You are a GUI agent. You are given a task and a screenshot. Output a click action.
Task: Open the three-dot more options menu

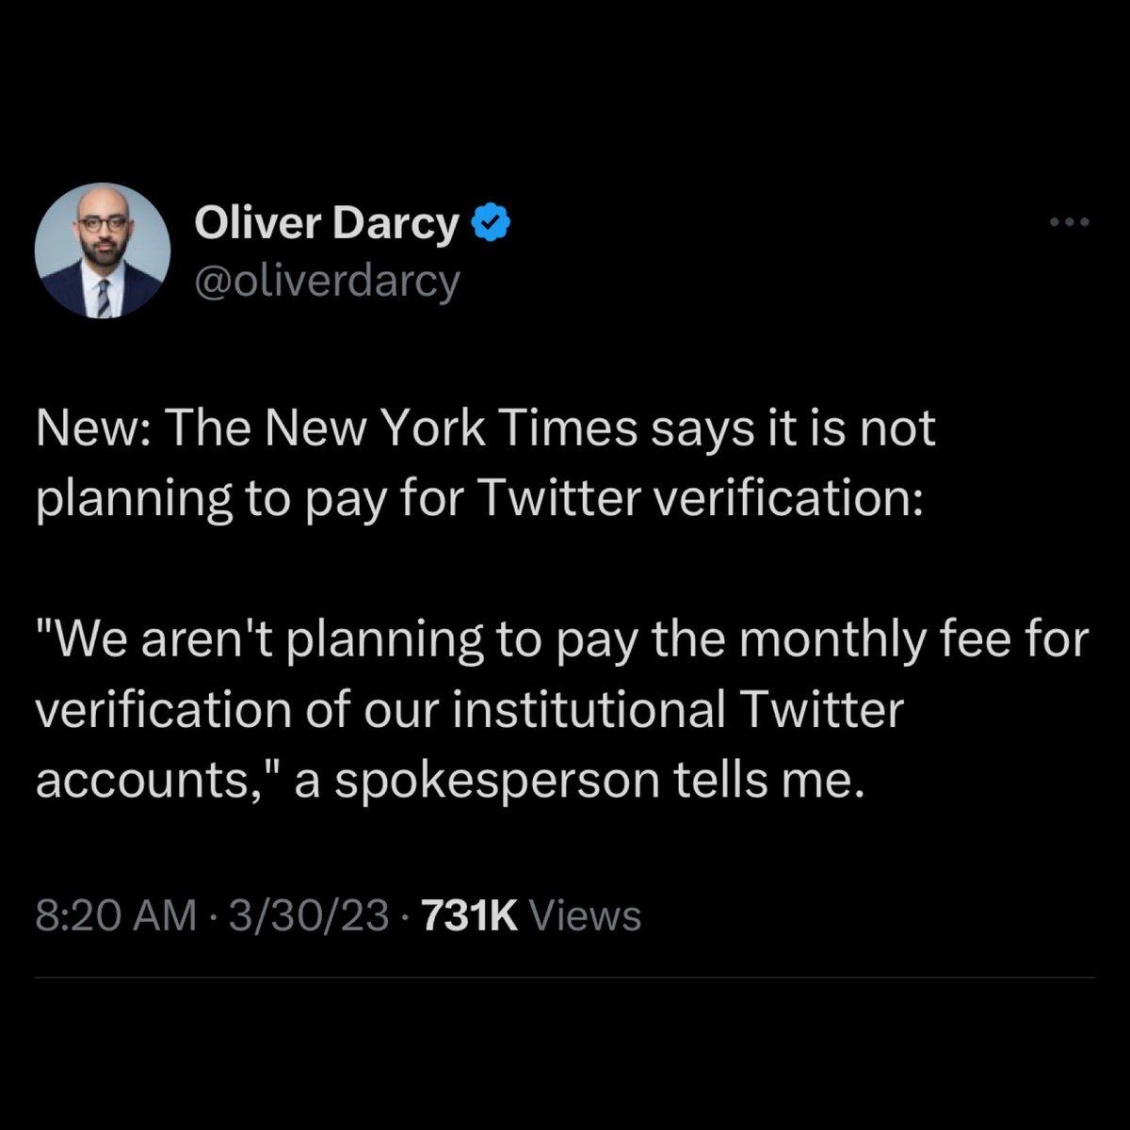tap(1069, 223)
